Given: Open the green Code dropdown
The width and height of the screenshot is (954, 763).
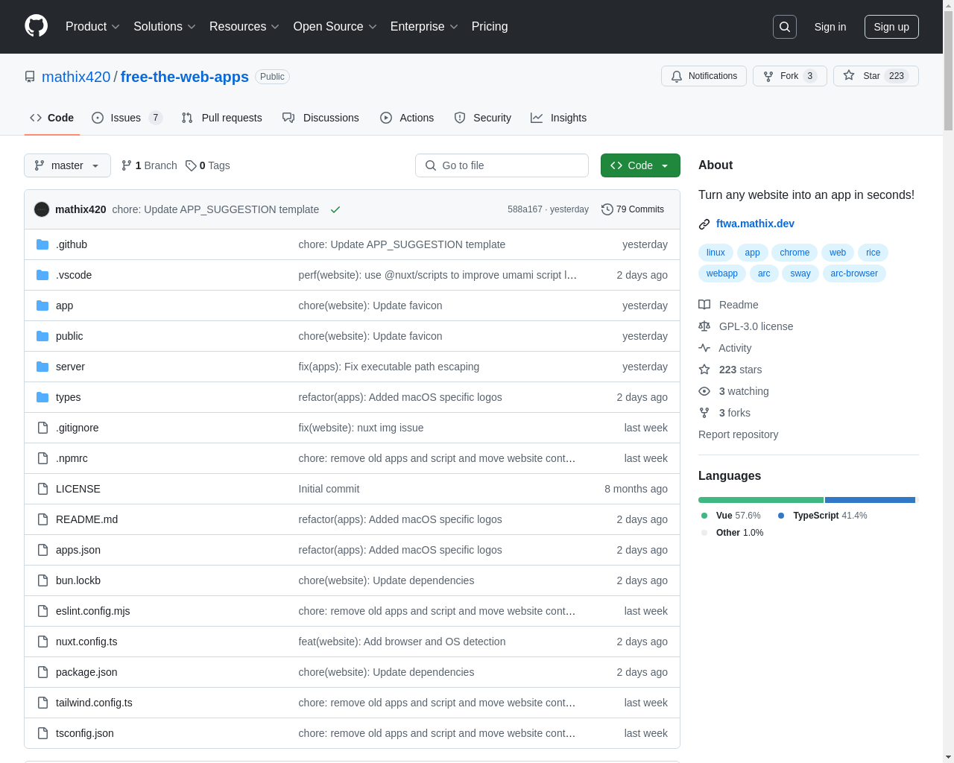Looking at the screenshot, I should coord(640,165).
